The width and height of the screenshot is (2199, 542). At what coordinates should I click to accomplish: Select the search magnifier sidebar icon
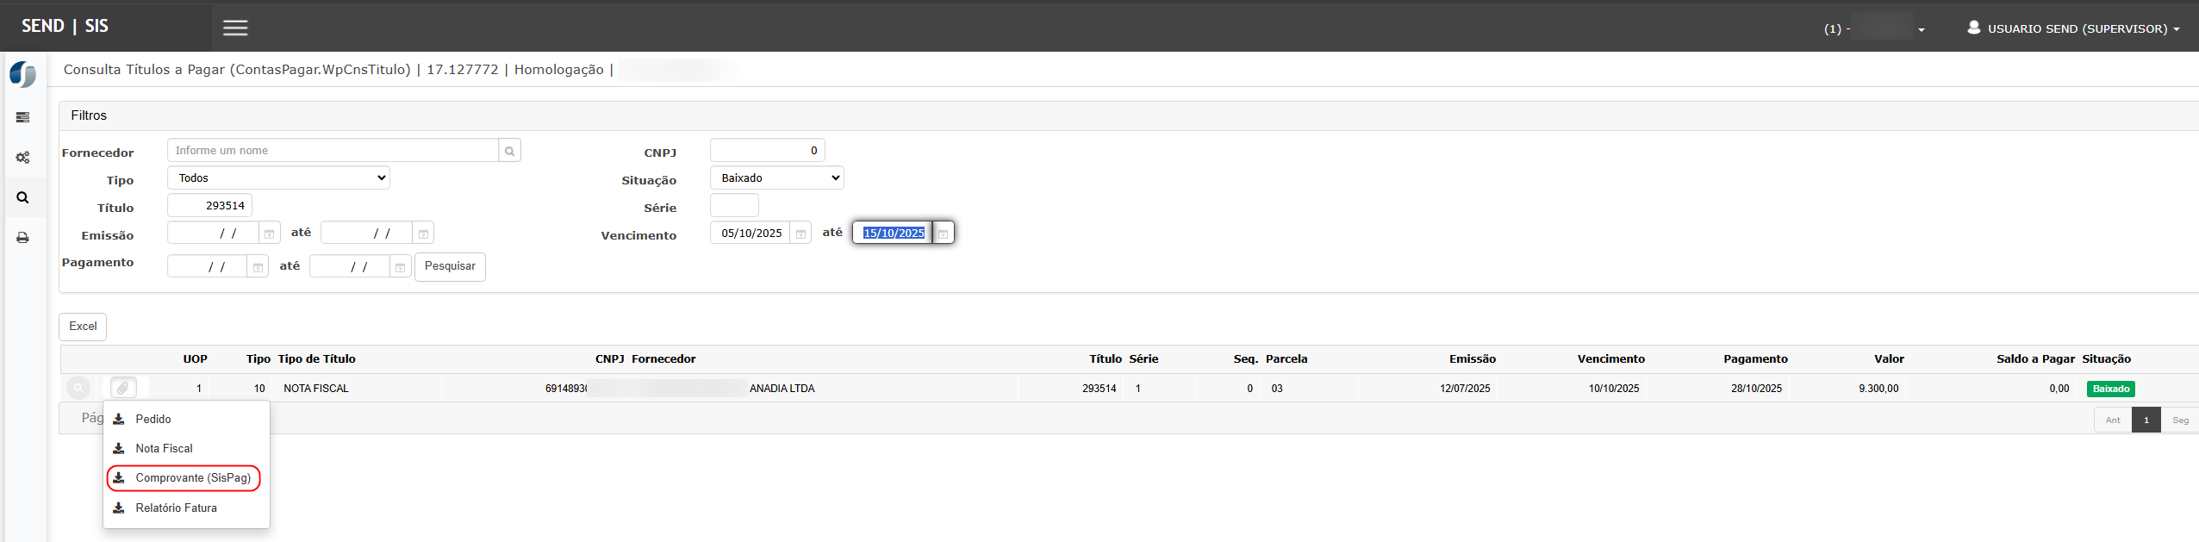(x=22, y=197)
